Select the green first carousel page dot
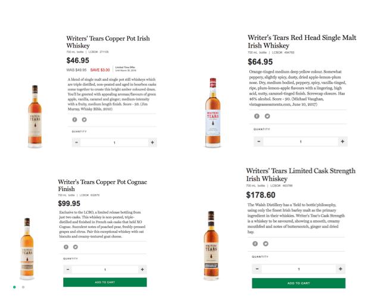384x303 pixels. [x=14, y=287]
